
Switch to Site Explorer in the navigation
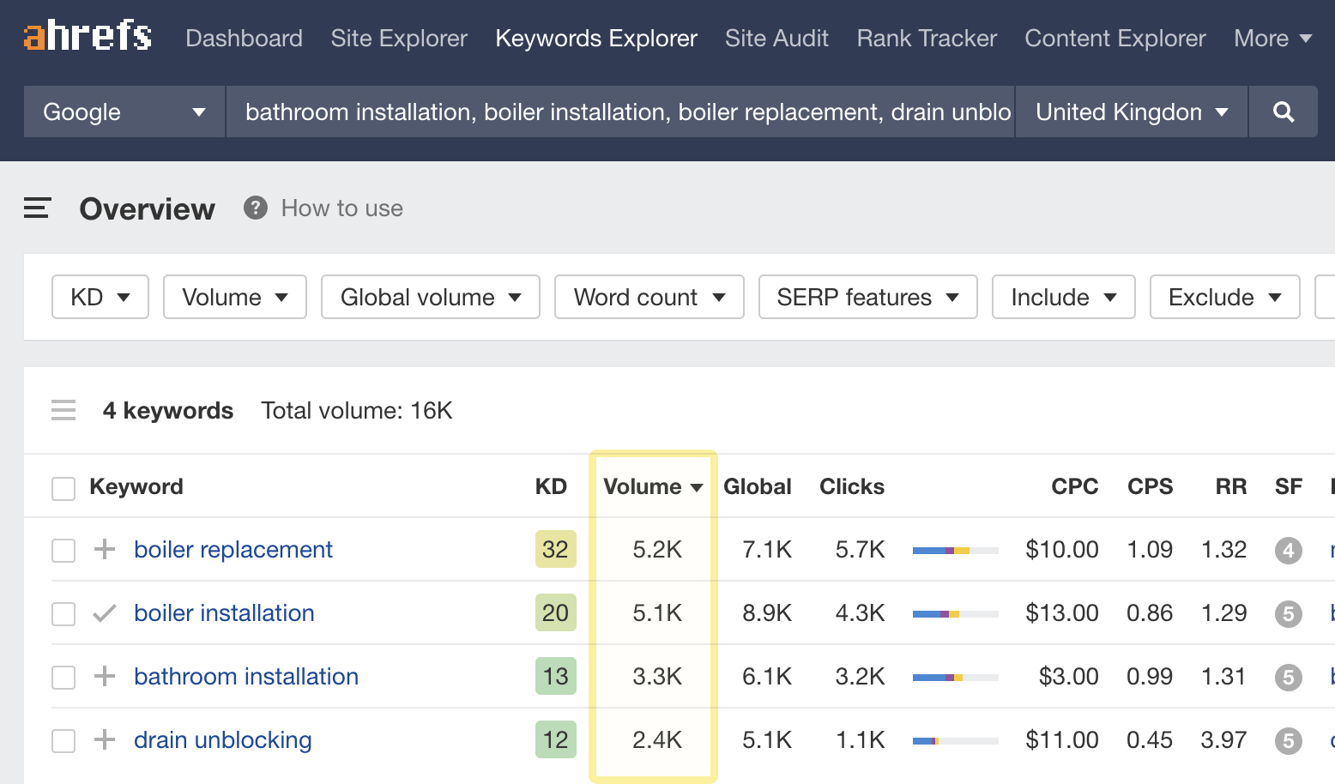point(398,38)
